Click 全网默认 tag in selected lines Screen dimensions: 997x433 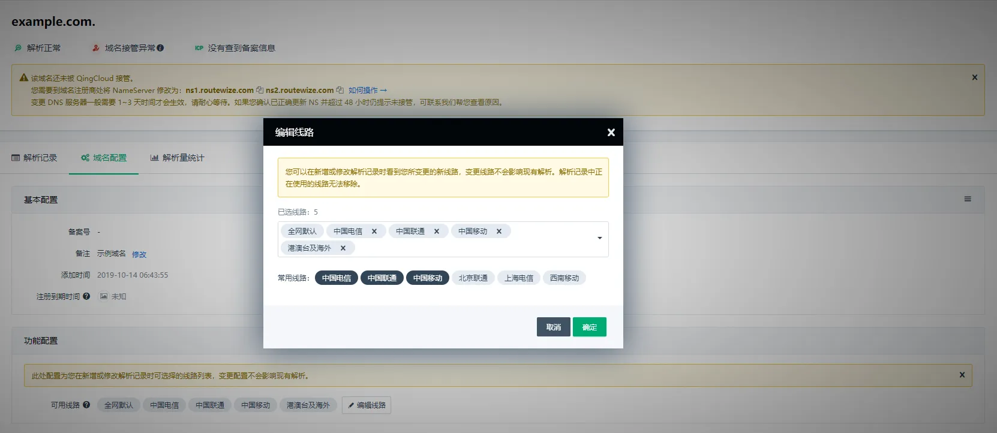coord(302,231)
